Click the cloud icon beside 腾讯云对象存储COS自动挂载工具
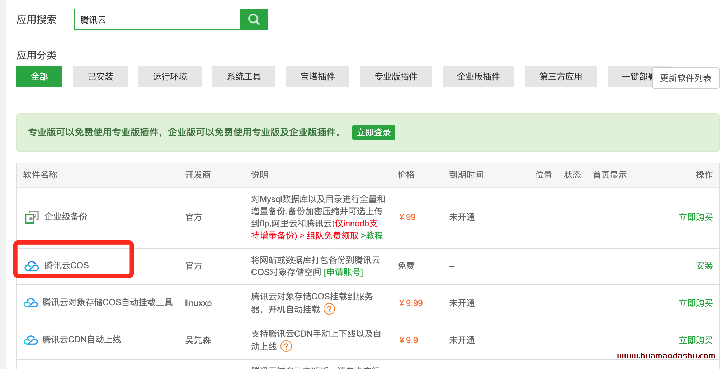726x369 pixels. [31, 303]
